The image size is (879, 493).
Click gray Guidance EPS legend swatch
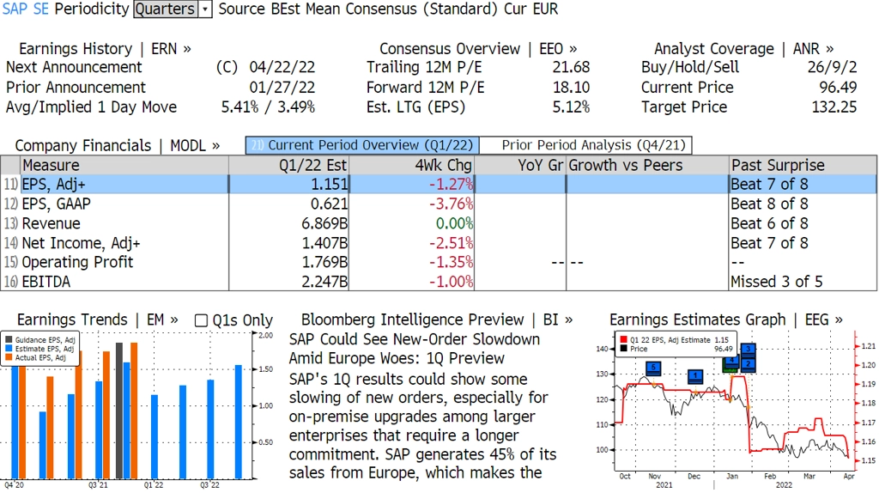click(x=9, y=340)
